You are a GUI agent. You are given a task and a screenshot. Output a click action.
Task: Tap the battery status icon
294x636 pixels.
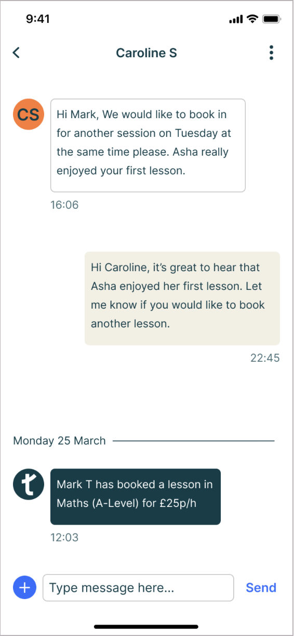tap(272, 19)
